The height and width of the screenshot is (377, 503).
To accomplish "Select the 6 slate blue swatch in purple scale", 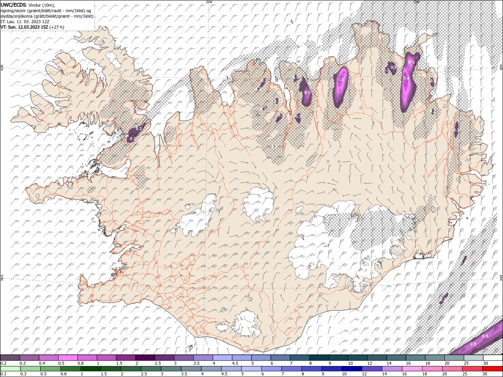I will click(281, 358).
